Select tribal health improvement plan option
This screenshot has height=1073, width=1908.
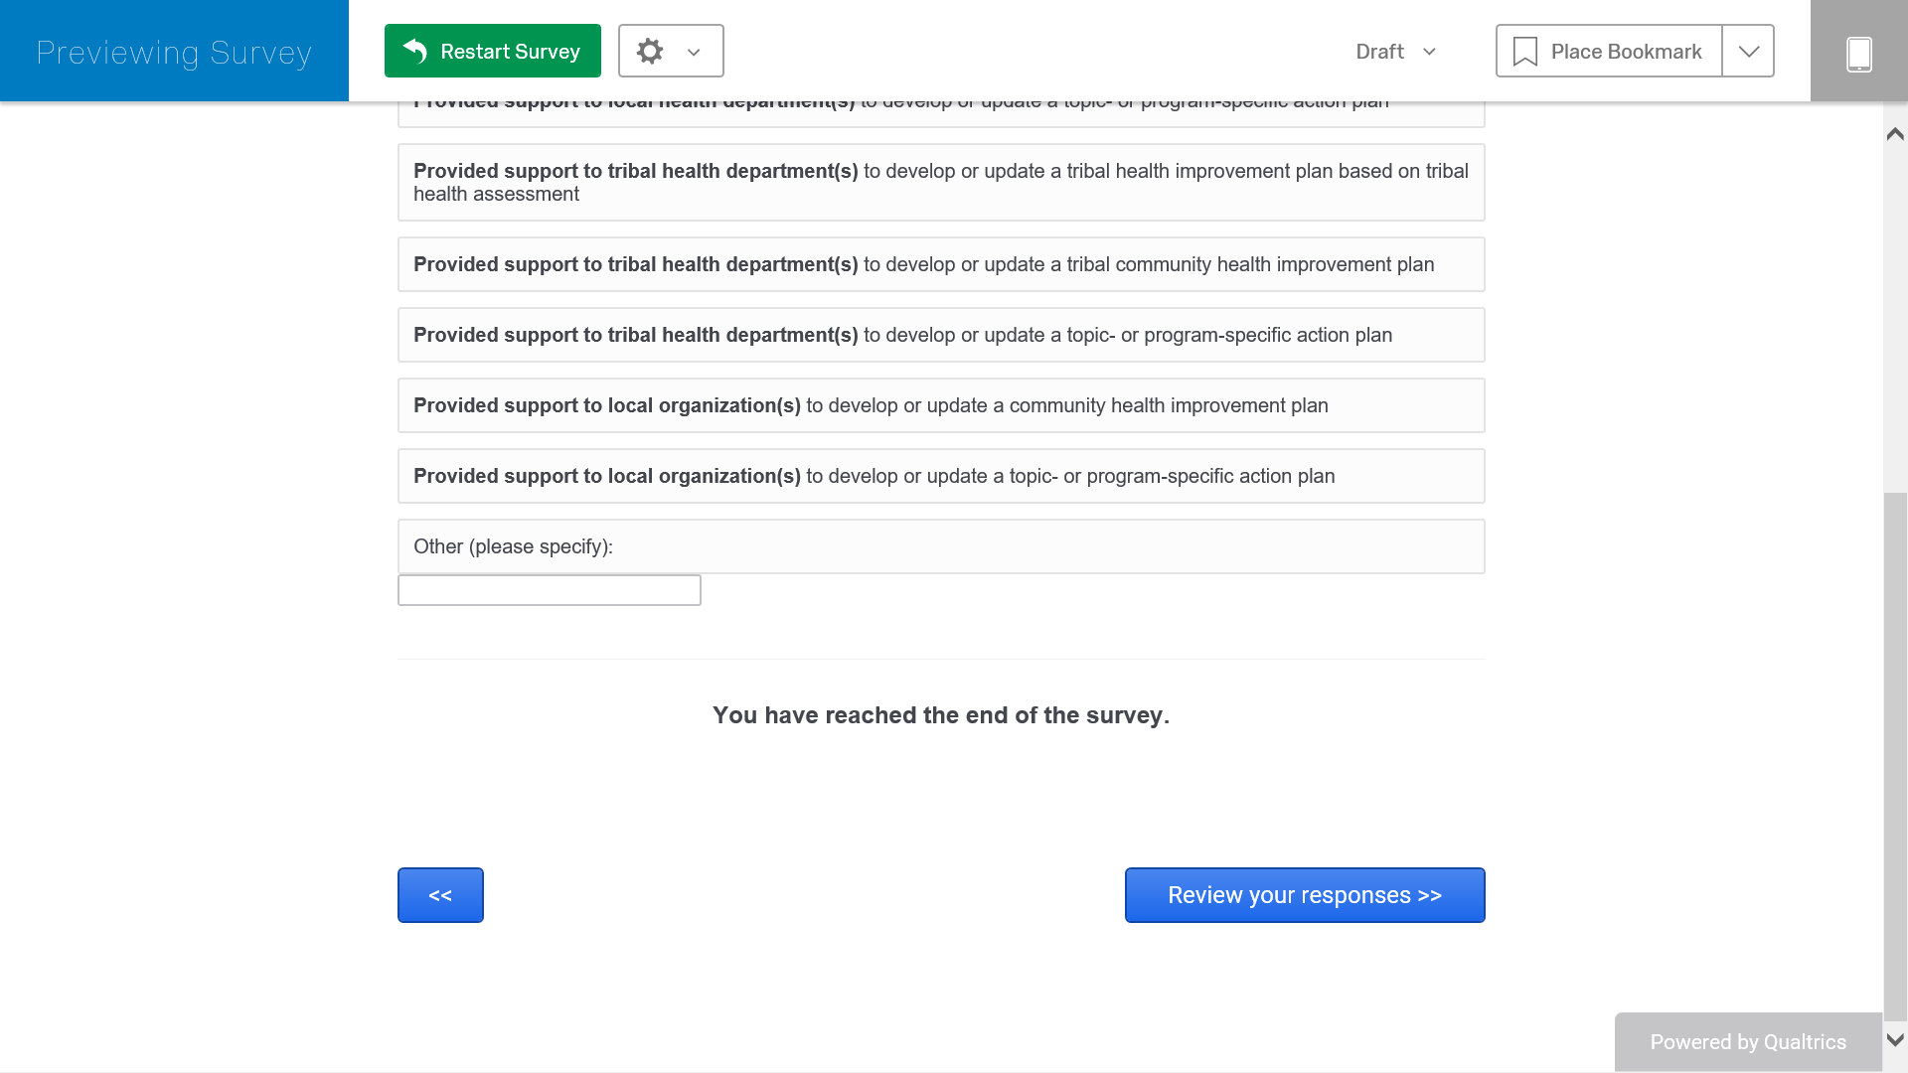click(x=940, y=183)
